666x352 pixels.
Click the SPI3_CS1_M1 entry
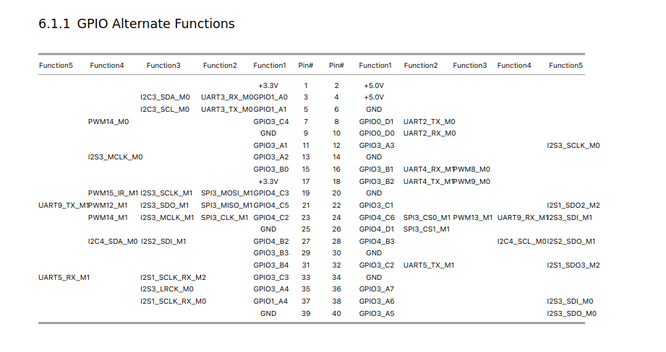tap(427, 229)
